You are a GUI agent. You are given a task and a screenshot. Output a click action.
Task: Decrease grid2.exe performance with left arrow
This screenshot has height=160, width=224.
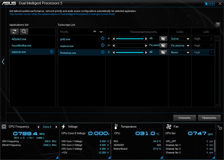[114, 39]
